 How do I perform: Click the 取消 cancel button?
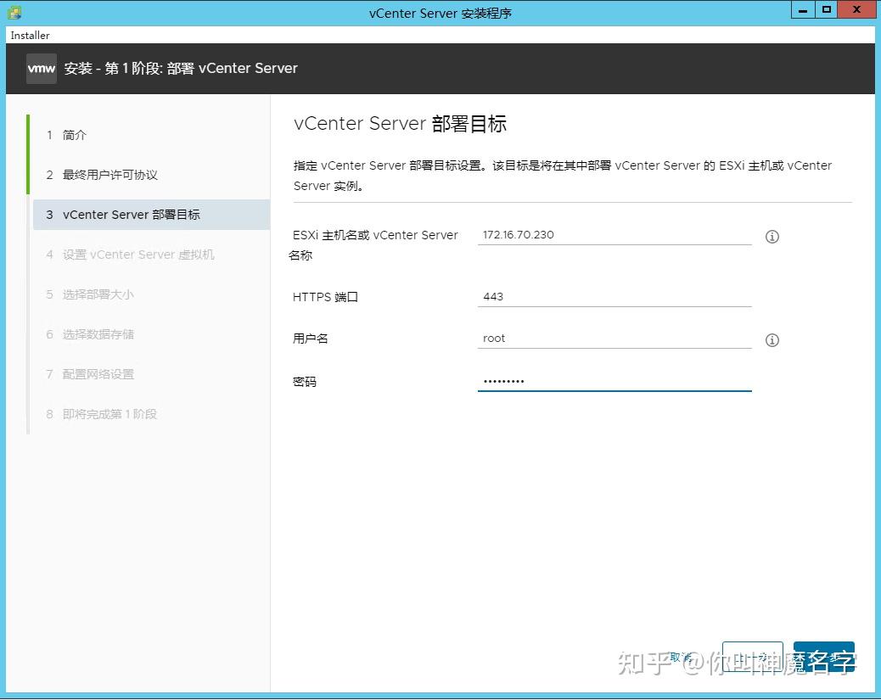(681, 657)
